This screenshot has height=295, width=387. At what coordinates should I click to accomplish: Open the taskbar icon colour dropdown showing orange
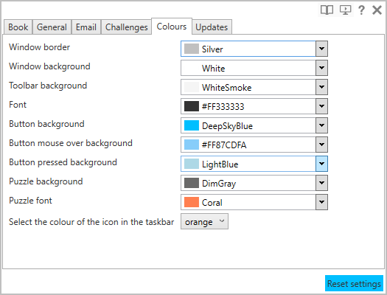204,221
